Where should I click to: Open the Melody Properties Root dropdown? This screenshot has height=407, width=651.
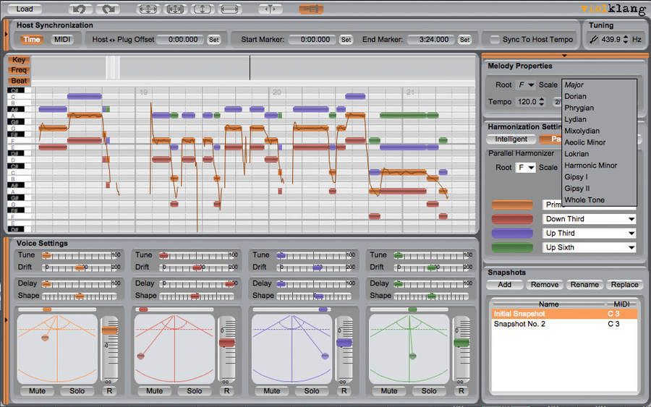pos(526,85)
